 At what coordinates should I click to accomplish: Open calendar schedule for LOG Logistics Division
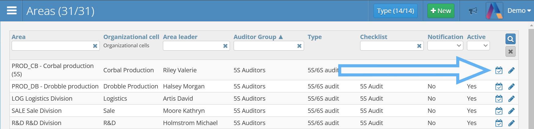point(499,99)
